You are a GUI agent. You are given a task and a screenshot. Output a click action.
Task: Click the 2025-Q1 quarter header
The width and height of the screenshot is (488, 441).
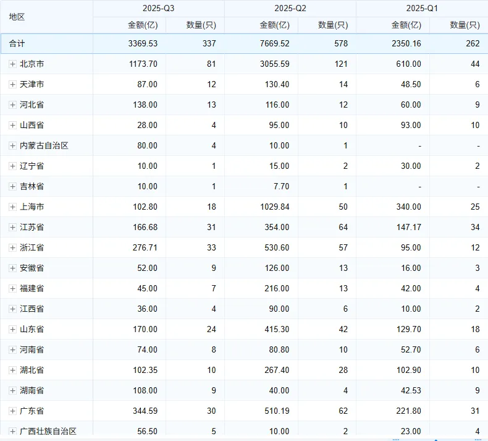click(x=423, y=9)
